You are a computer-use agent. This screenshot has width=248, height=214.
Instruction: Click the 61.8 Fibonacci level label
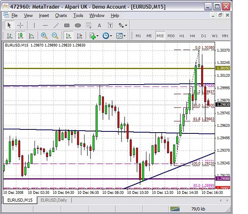[204, 119]
